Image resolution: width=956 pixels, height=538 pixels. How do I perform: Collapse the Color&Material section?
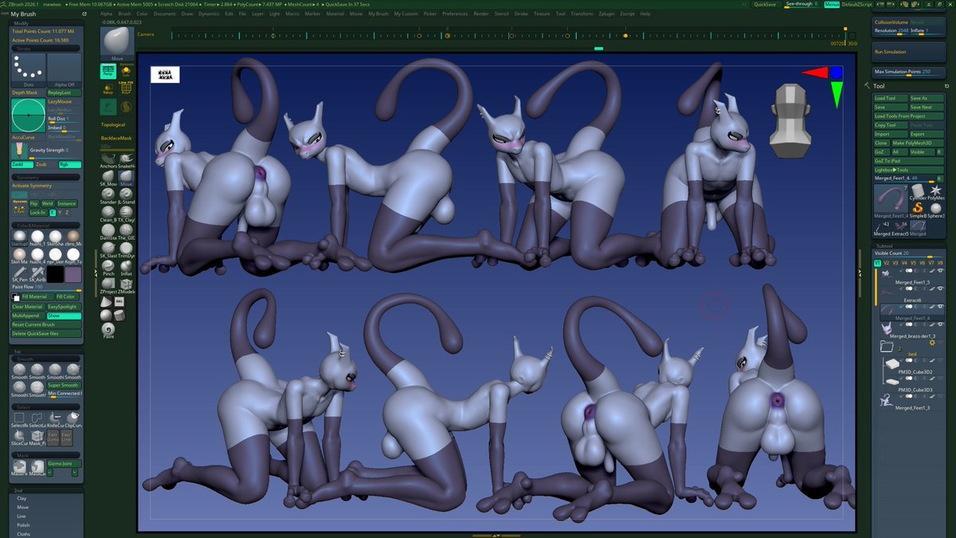(x=46, y=226)
